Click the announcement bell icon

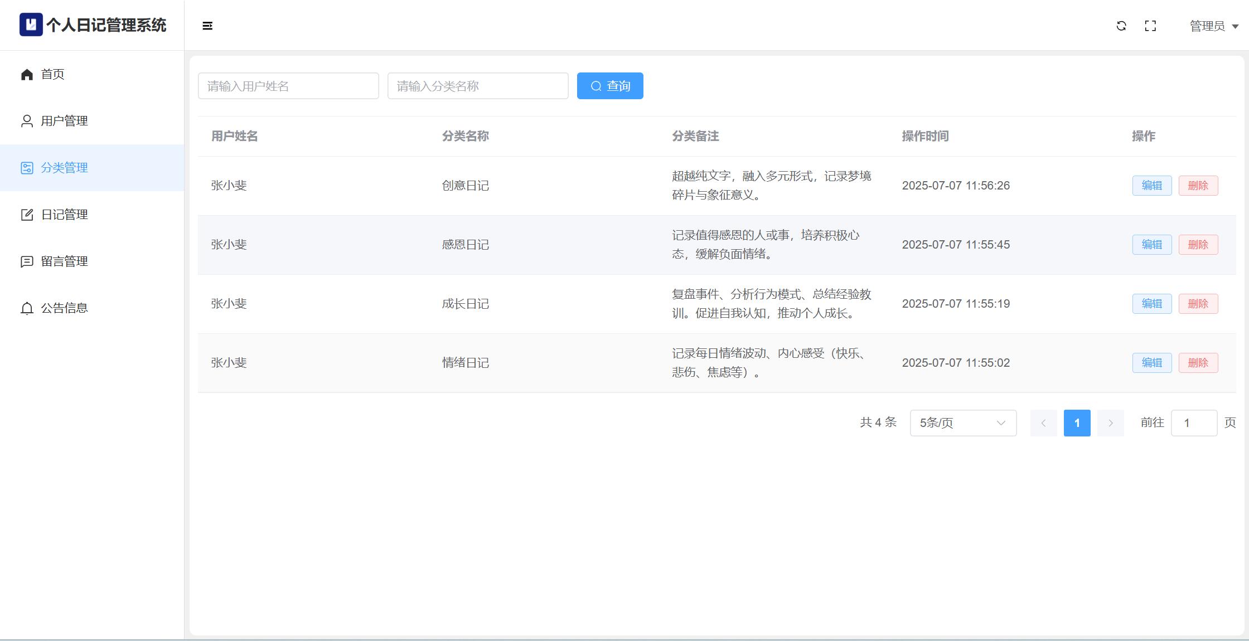(27, 308)
